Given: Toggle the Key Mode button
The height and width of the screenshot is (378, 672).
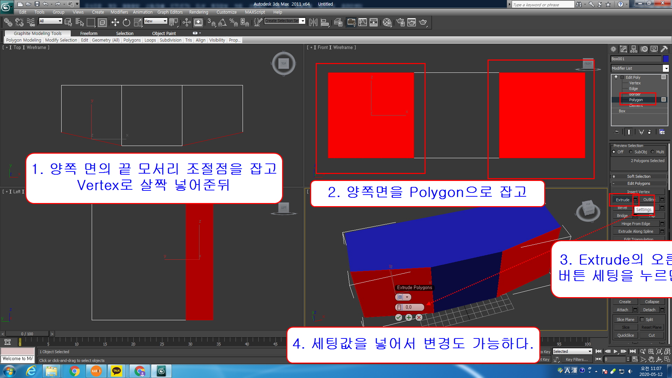Looking at the screenshot, I should 598,359.
